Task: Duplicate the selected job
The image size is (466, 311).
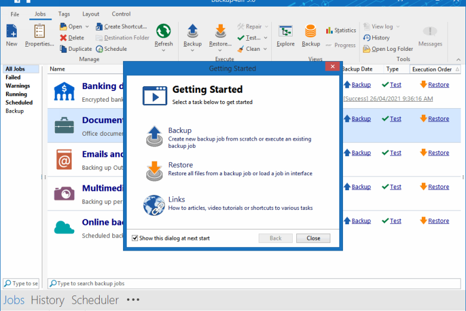Action: click(76, 49)
